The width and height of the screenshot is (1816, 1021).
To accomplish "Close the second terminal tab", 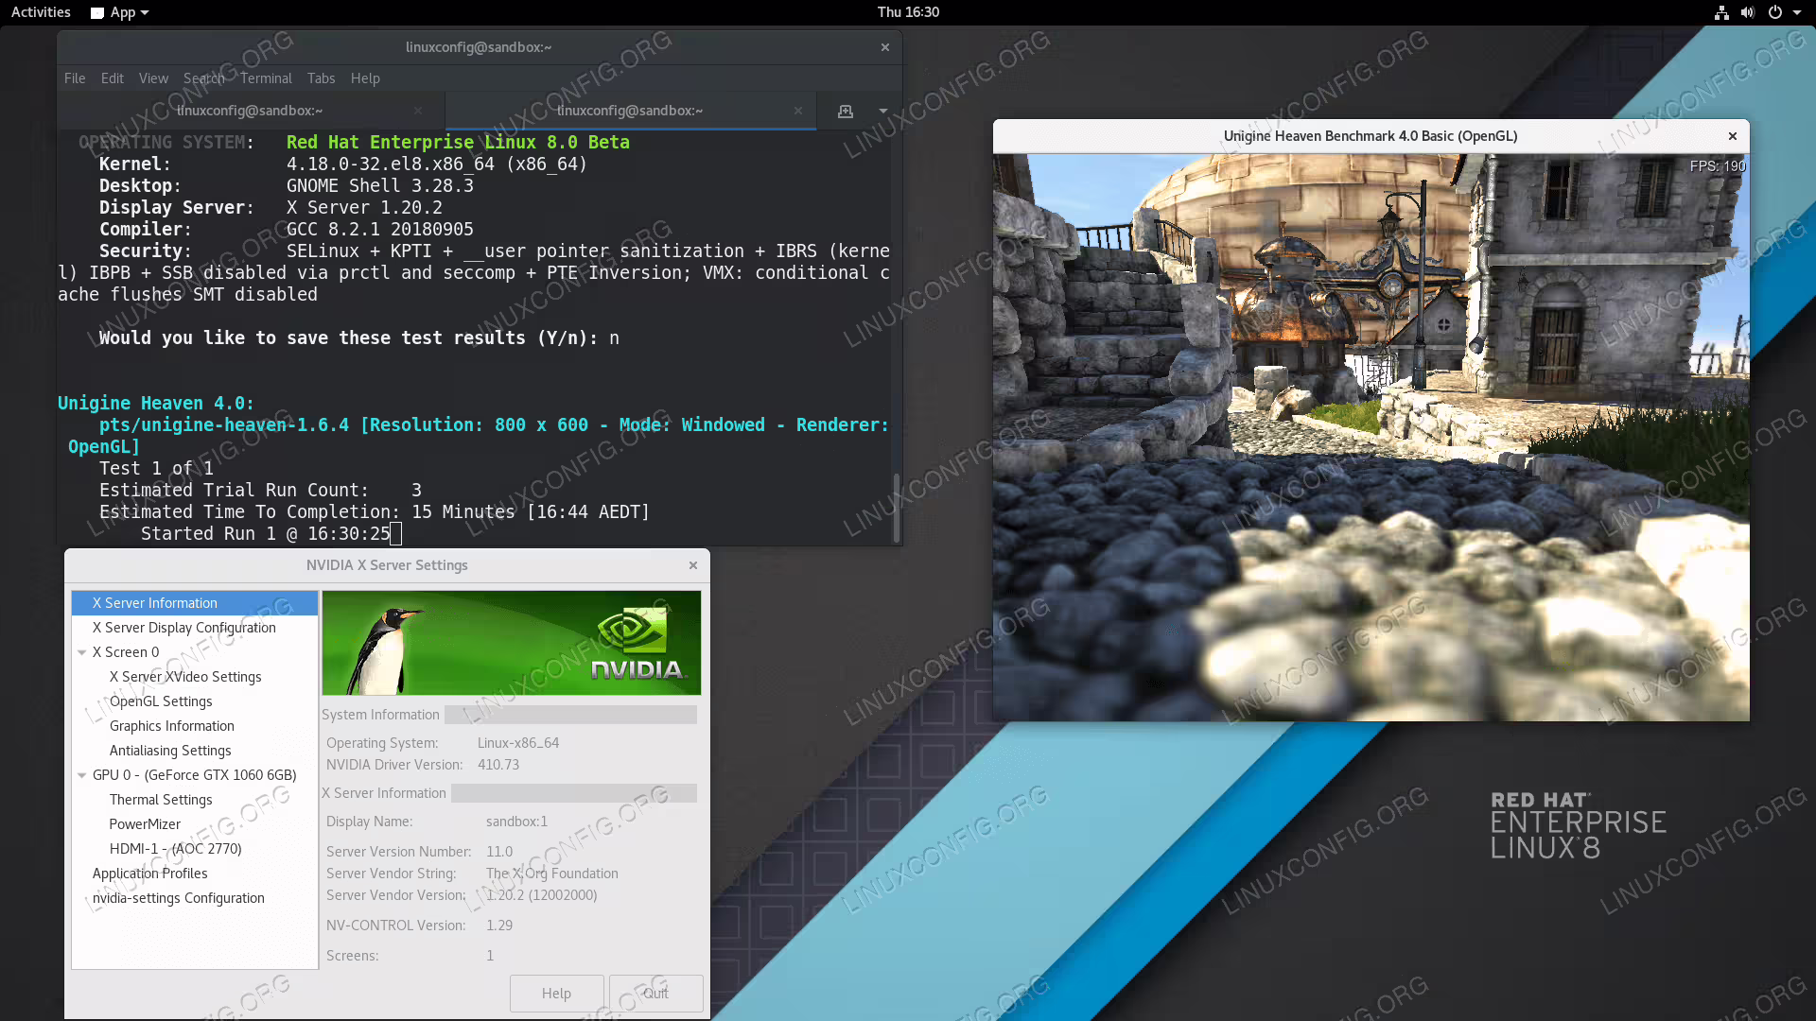I will click(x=798, y=111).
